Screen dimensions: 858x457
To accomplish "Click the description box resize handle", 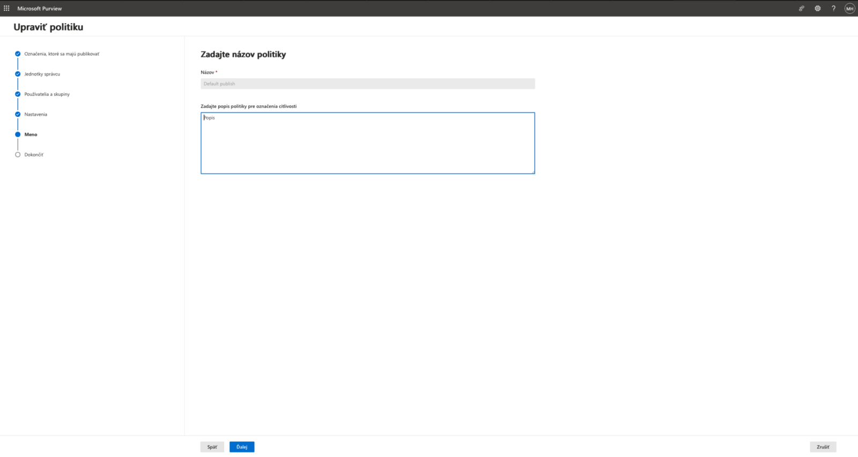I will click(532, 172).
